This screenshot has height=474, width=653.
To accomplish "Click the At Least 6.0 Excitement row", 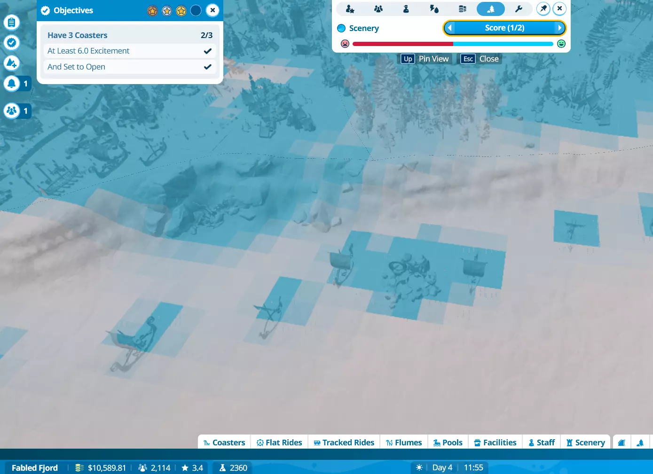I will pos(130,51).
